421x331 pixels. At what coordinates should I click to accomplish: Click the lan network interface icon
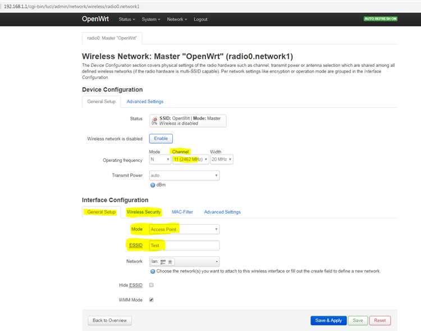click(x=163, y=262)
